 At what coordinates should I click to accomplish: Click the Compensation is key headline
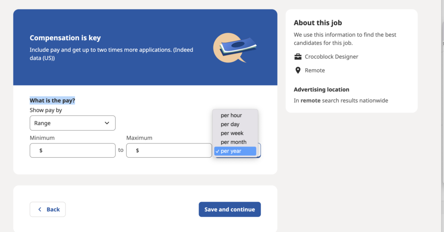(65, 38)
